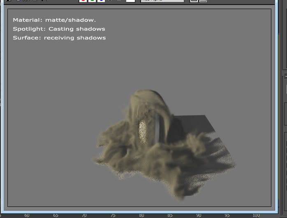287x218 pixels.
Task: Click frame 80 on the timeline ruler
Action: point(141,215)
